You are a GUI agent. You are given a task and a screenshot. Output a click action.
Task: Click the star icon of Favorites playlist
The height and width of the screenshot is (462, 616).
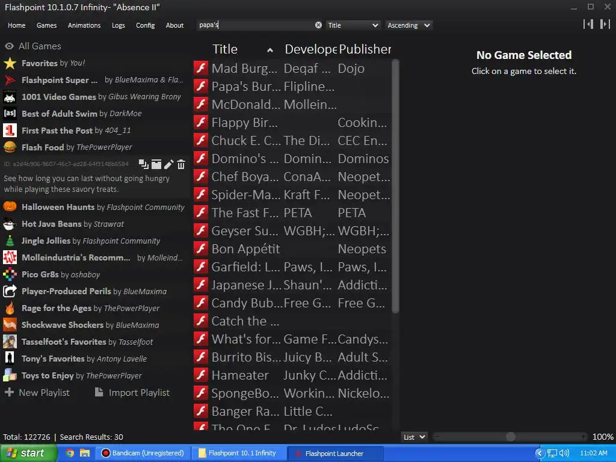(x=10, y=63)
